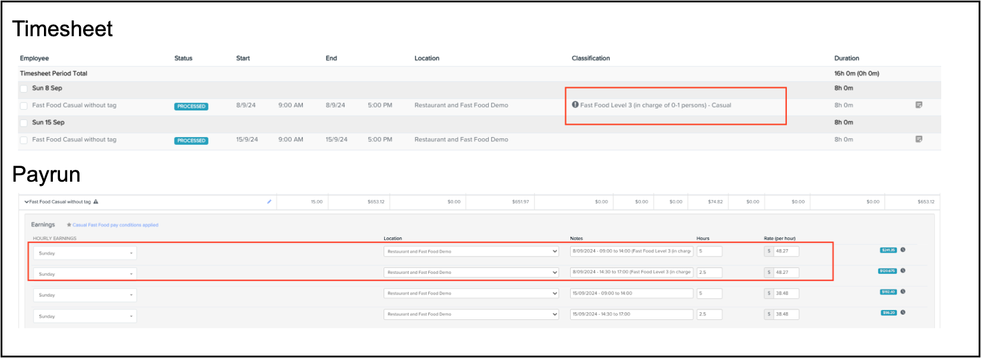Sort timesheets by the Classification column header
Image resolution: width=981 pixels, height=358 pixels.
[590, 58]
